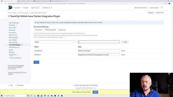
Task: Open File Explorer from taskbar
Action: click(35, 96)
